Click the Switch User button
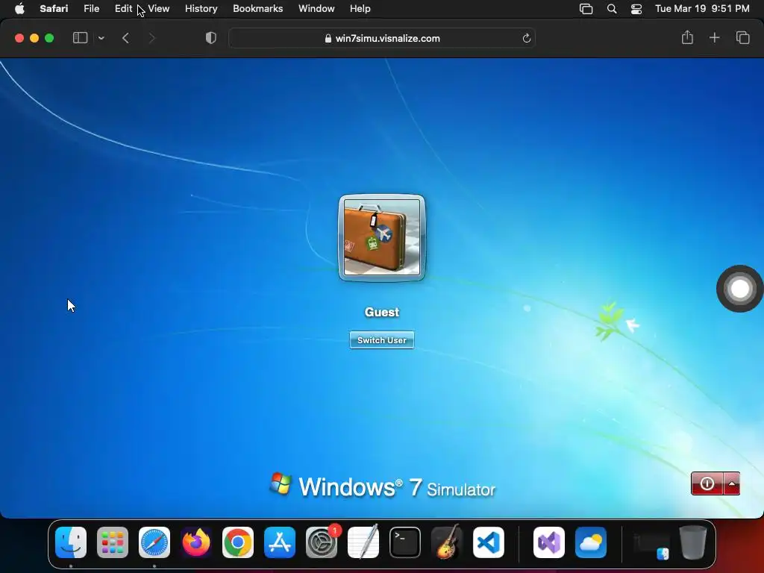Viewport: 764px width, 573px height. click(381, 340)
